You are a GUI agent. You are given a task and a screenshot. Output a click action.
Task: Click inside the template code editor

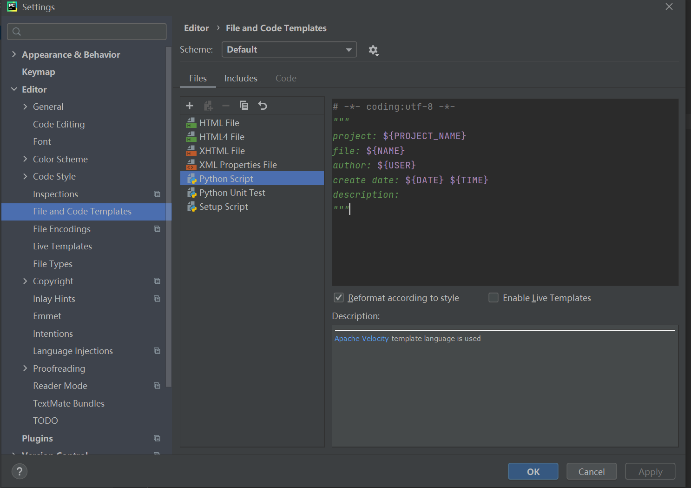click(505, 192)
